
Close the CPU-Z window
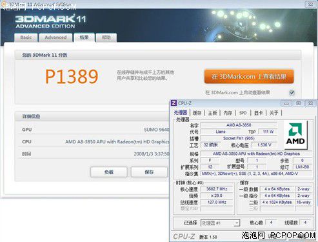(x=310, y=103)
